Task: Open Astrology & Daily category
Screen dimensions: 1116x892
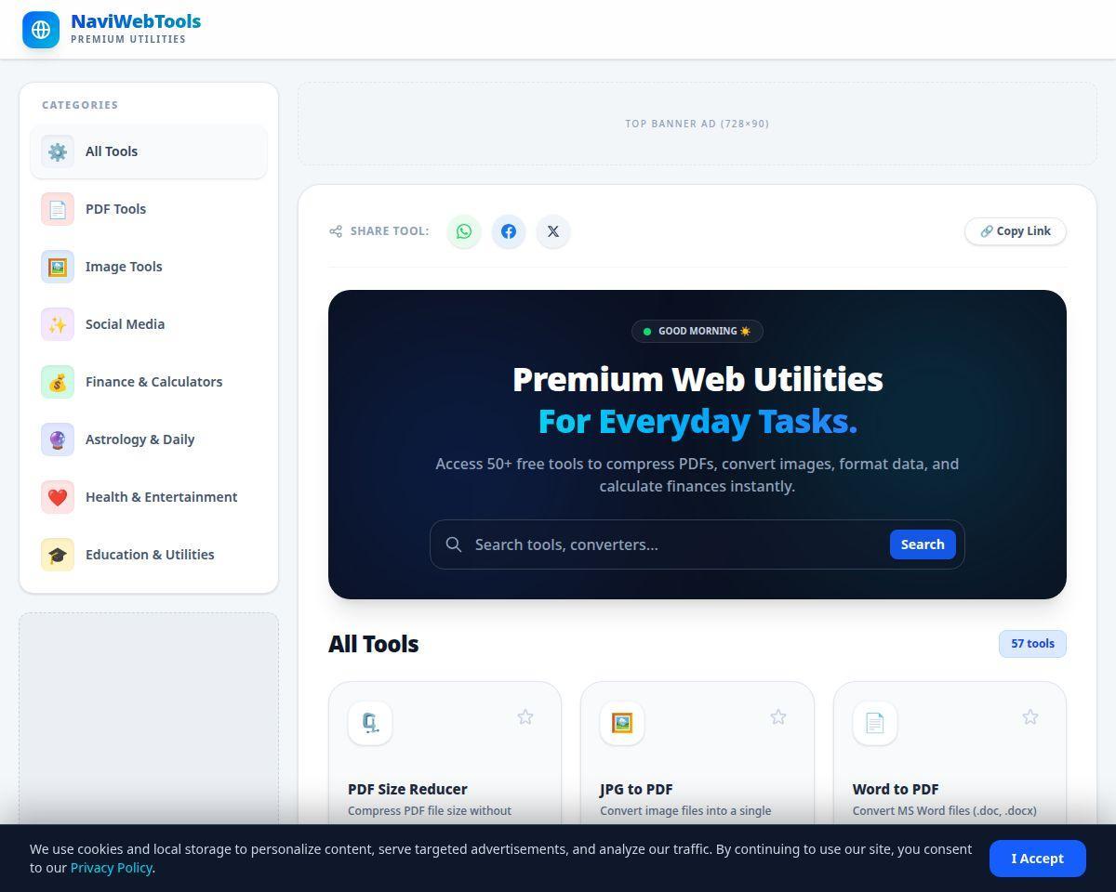Action: 149,439
